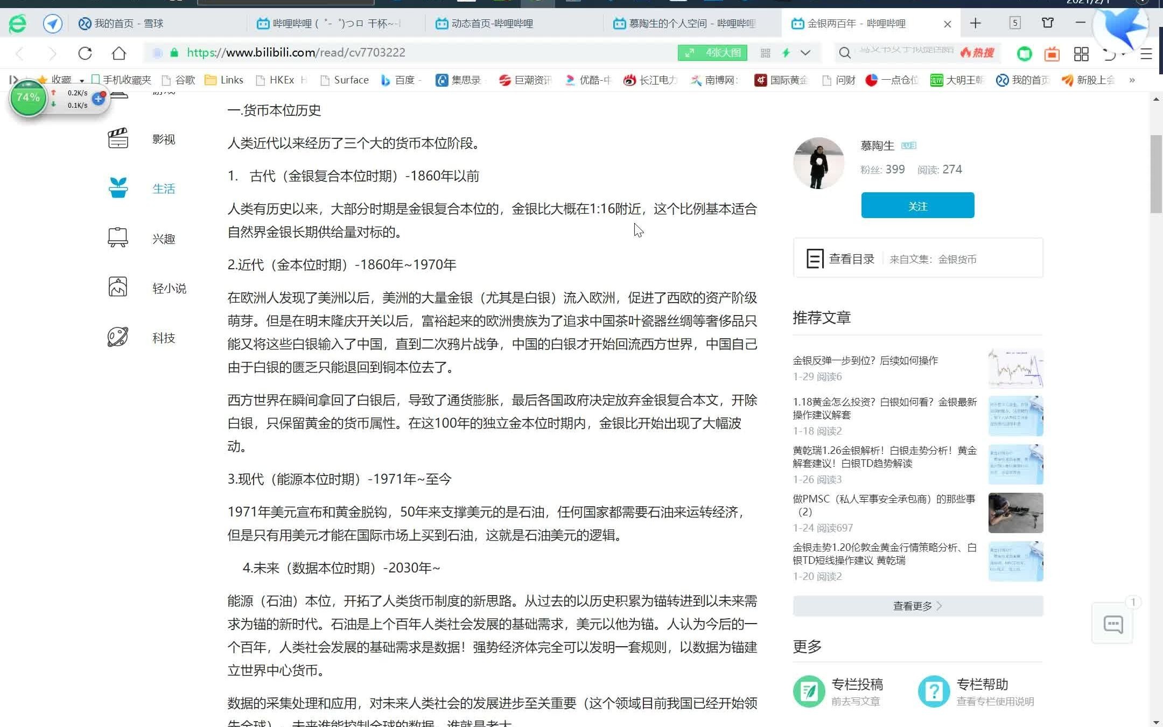Screen dimensions: 1163x727
Task: Go to browser home page icon
Action: pos(119,53)
